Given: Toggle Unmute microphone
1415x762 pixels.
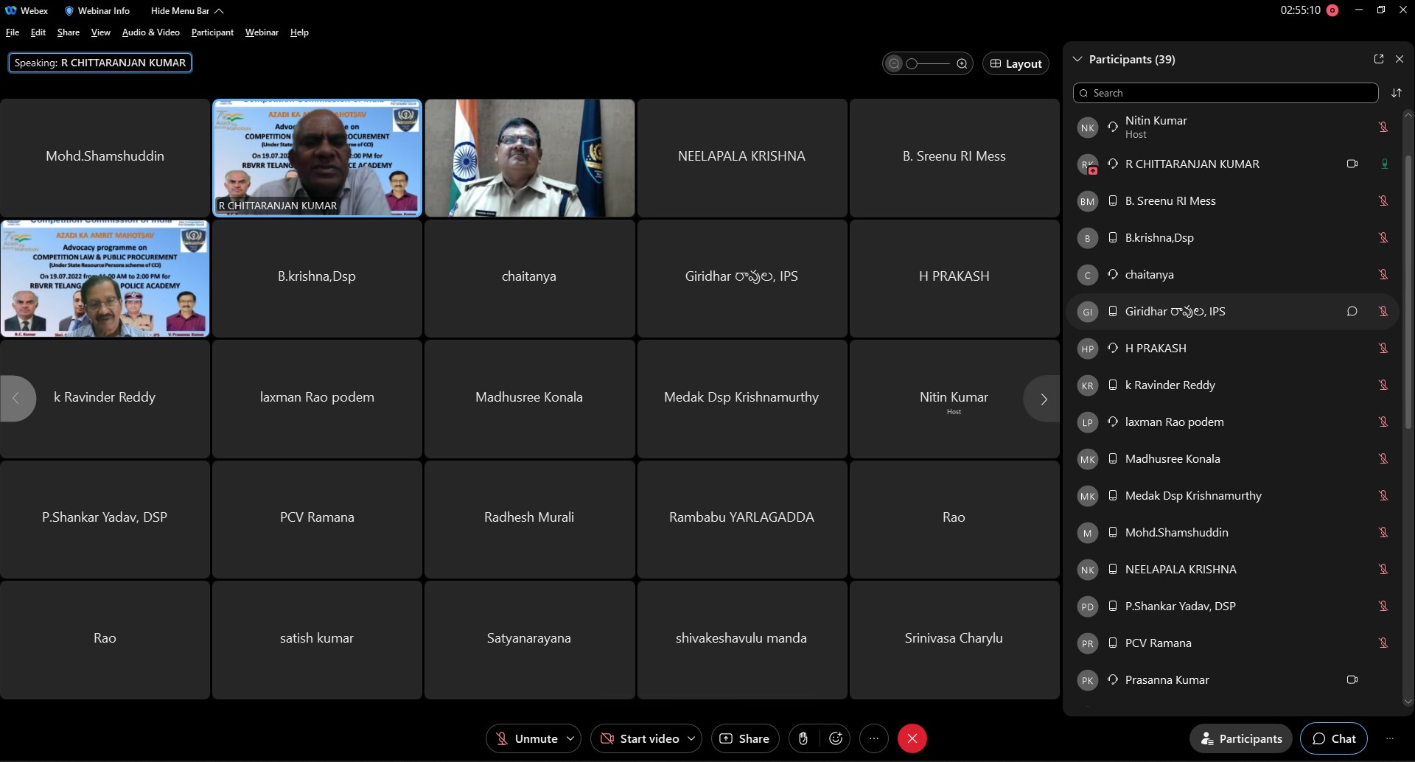Looking at the screenshot, I should point(526,738).
